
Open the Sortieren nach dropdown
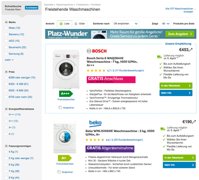[125, 24]
